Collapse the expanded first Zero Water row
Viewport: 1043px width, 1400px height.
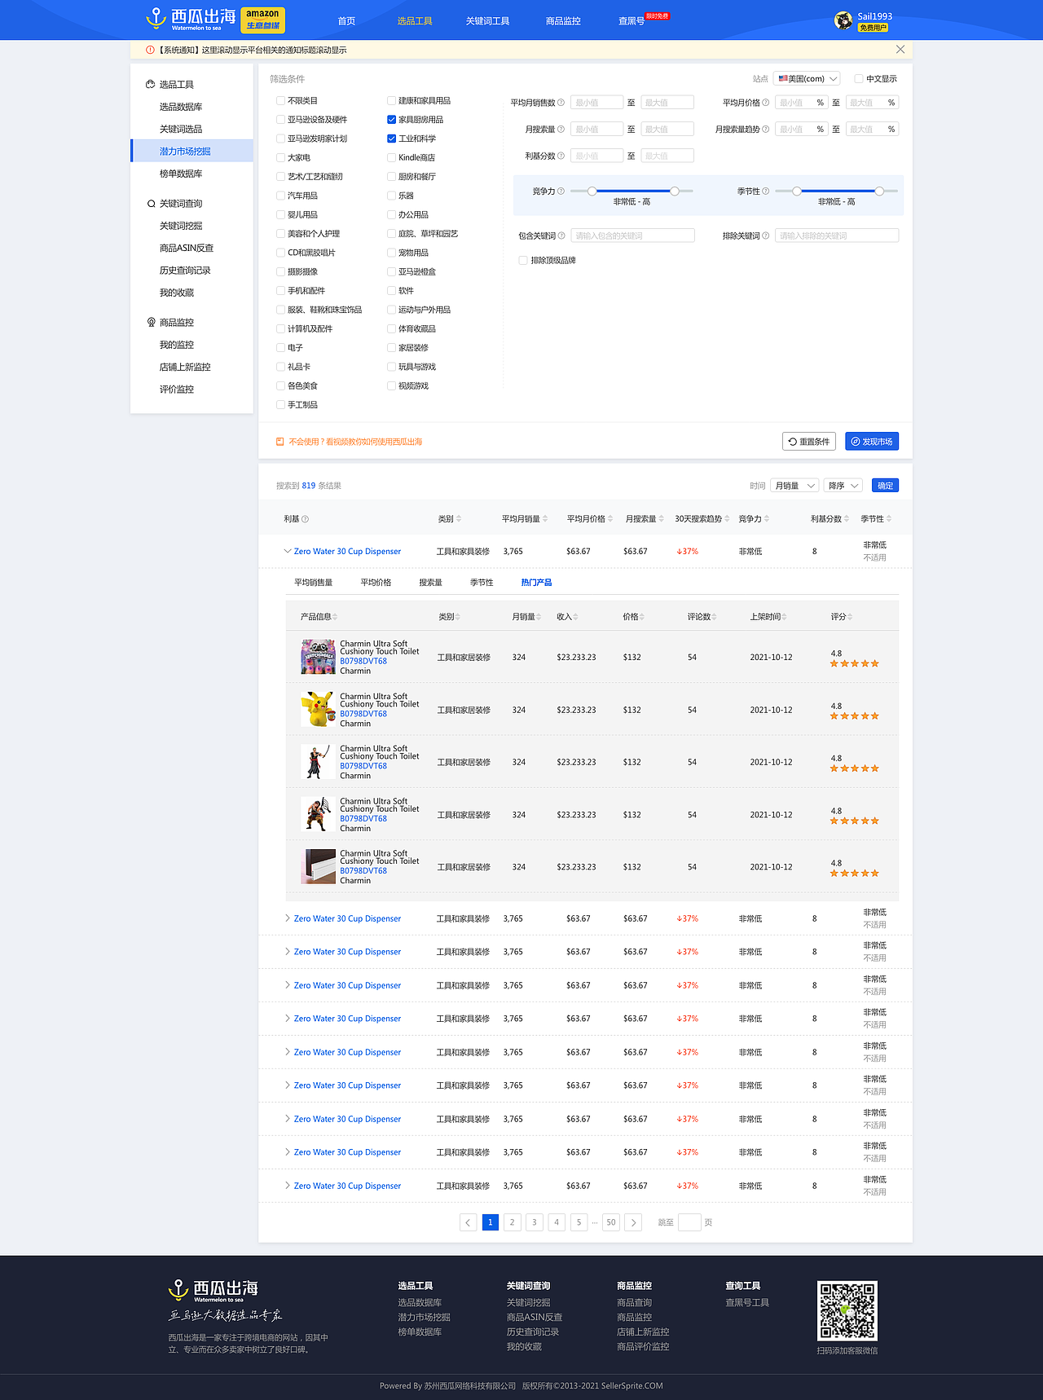[287, 552]
